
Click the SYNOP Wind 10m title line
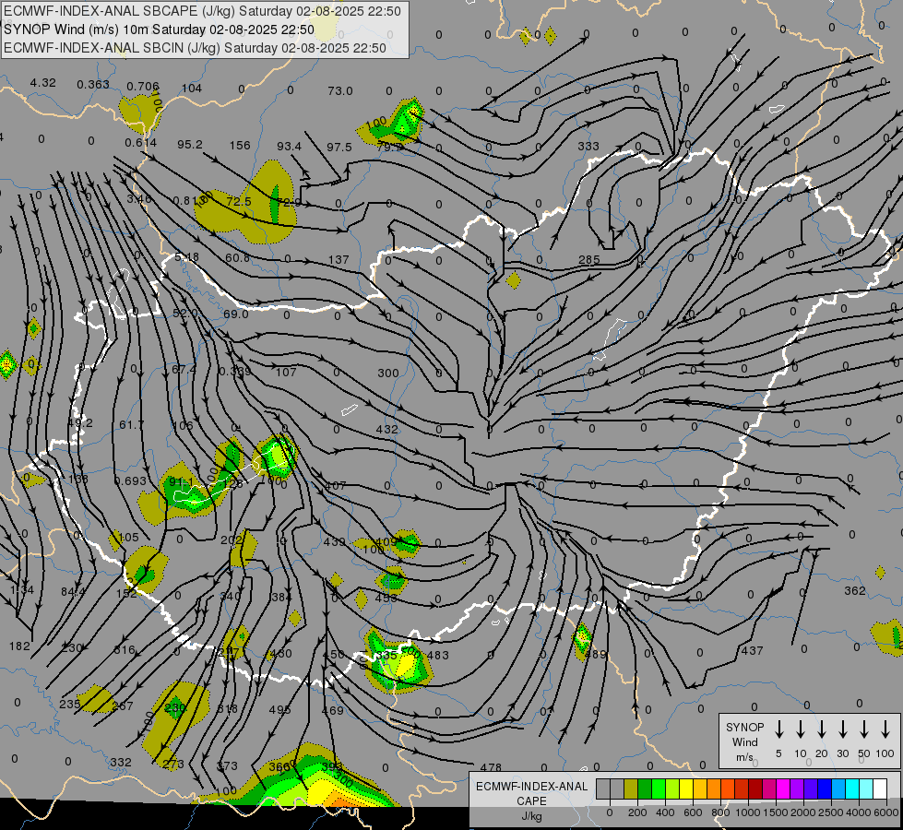(x=159, y=30)
